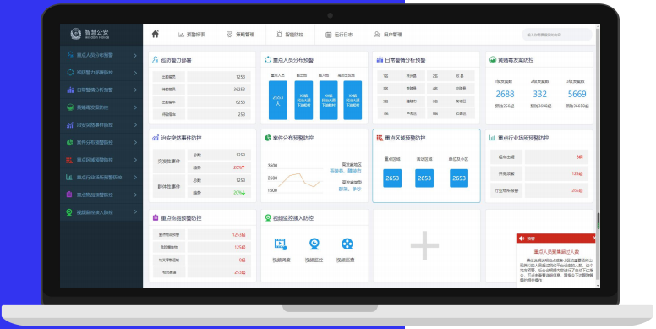This screenshot has width=656, height=329.
Task: Click the first blue 2653 重点区域 tile
Action: 392,178
